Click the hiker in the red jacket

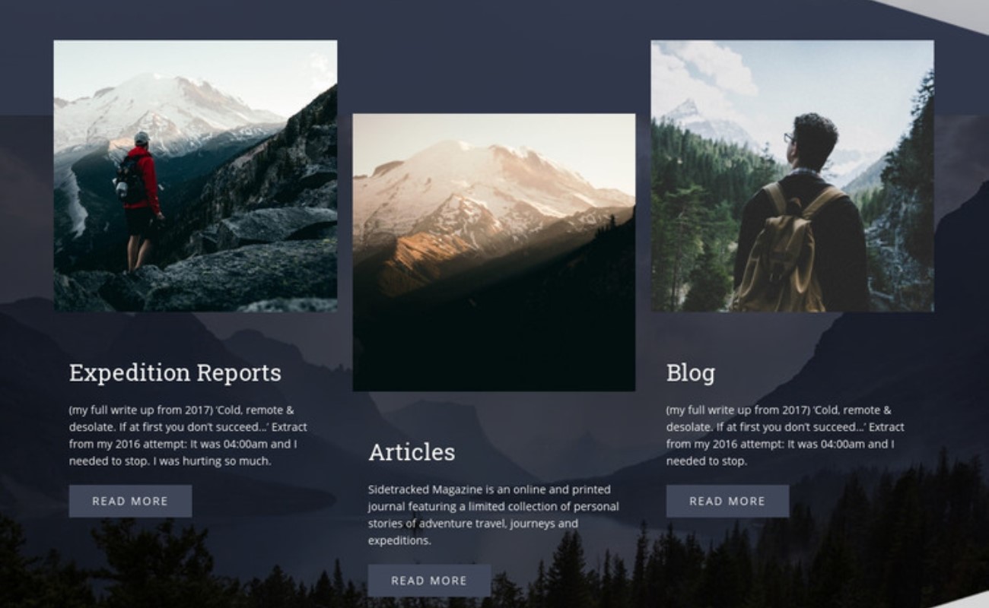tap(140, 201)
